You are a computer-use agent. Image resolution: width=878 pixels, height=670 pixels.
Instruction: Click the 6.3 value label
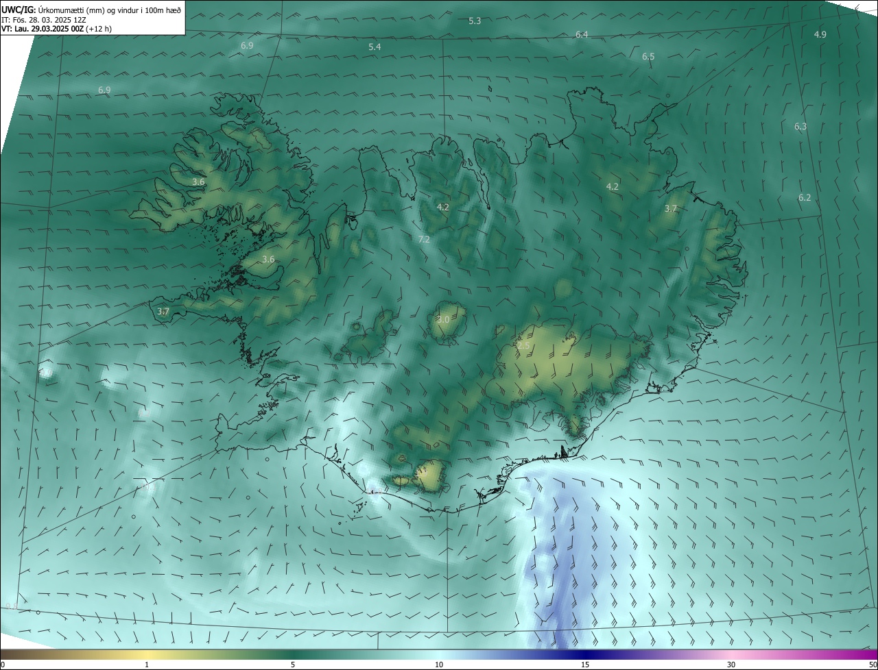tap(800, 126)
